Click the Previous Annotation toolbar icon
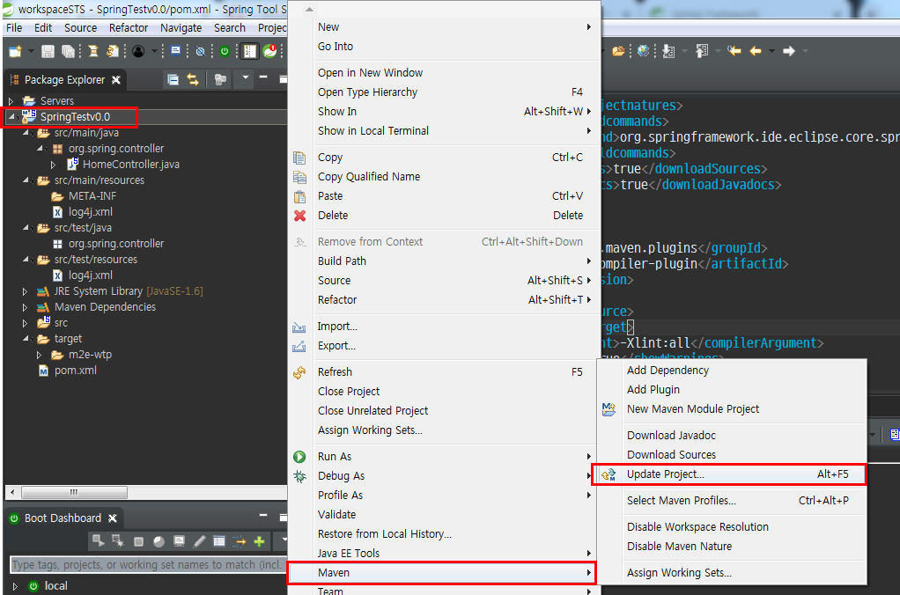This screenshot has width=900, height=595. click(x=701, y=51)
